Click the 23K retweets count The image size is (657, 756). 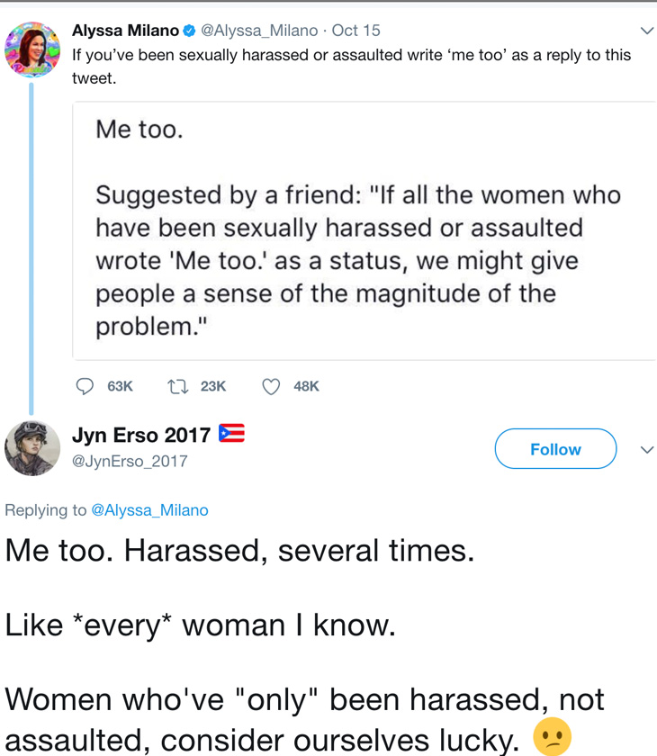click(x=213, y=386)
